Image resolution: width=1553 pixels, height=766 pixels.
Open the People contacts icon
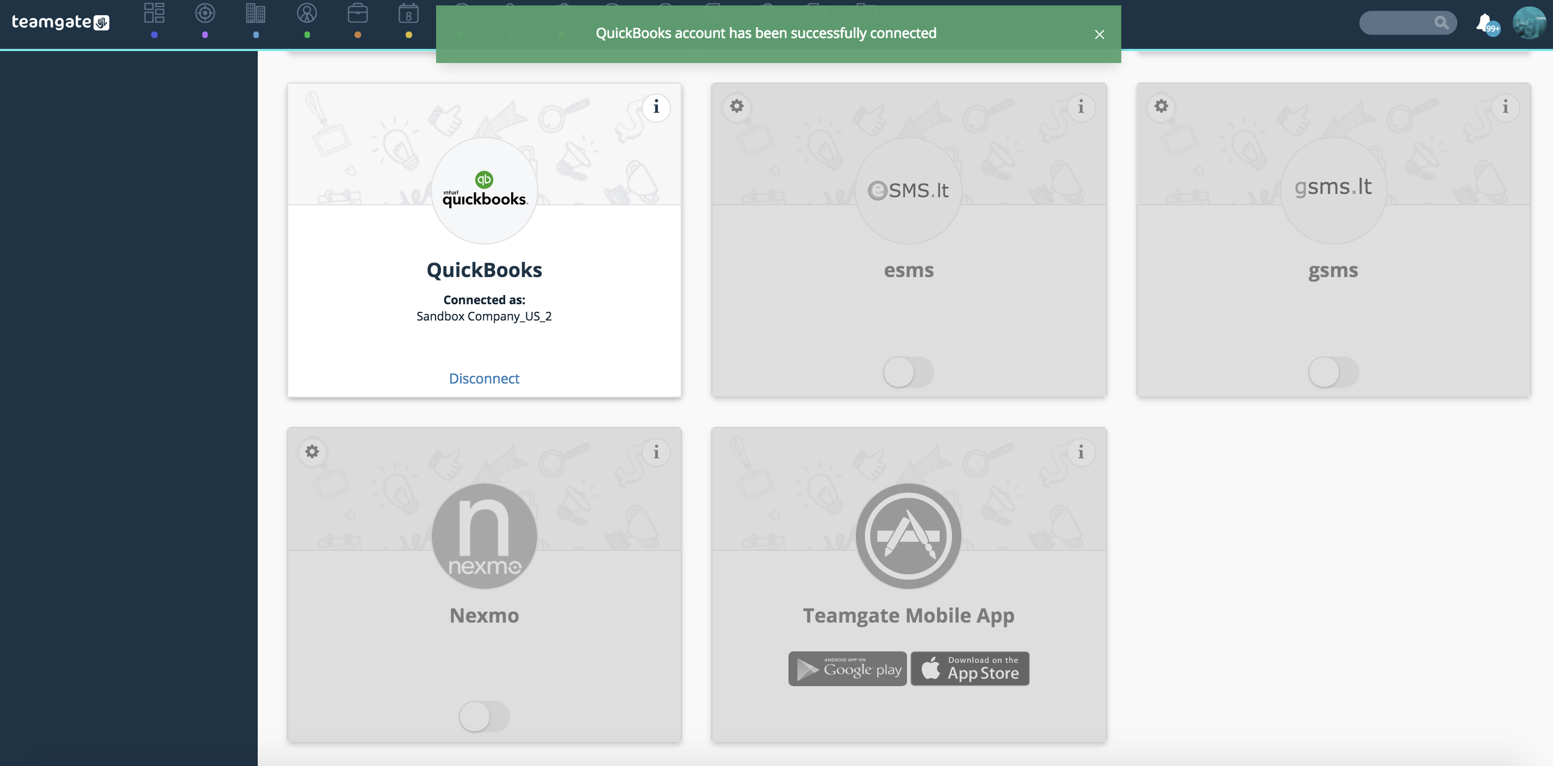tap(307, 13)
